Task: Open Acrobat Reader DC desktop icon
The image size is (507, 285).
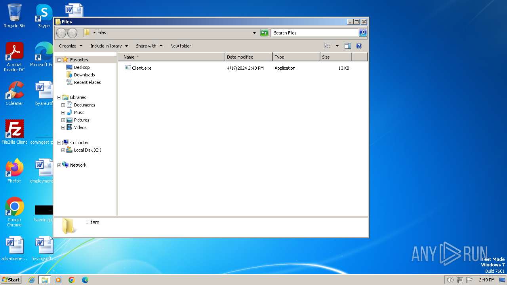Action: click(14, 57)
